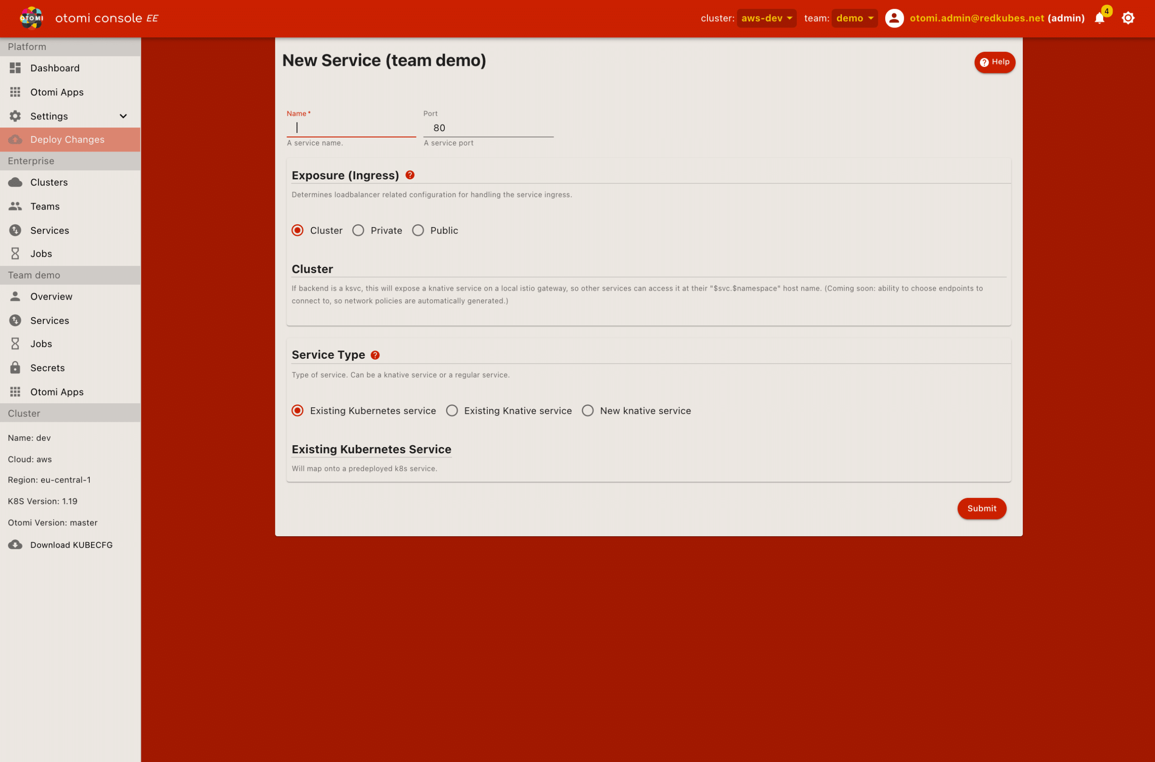View Jobs under Team demo
Viewport: 1155px width, 762px height.
[41, 343]
